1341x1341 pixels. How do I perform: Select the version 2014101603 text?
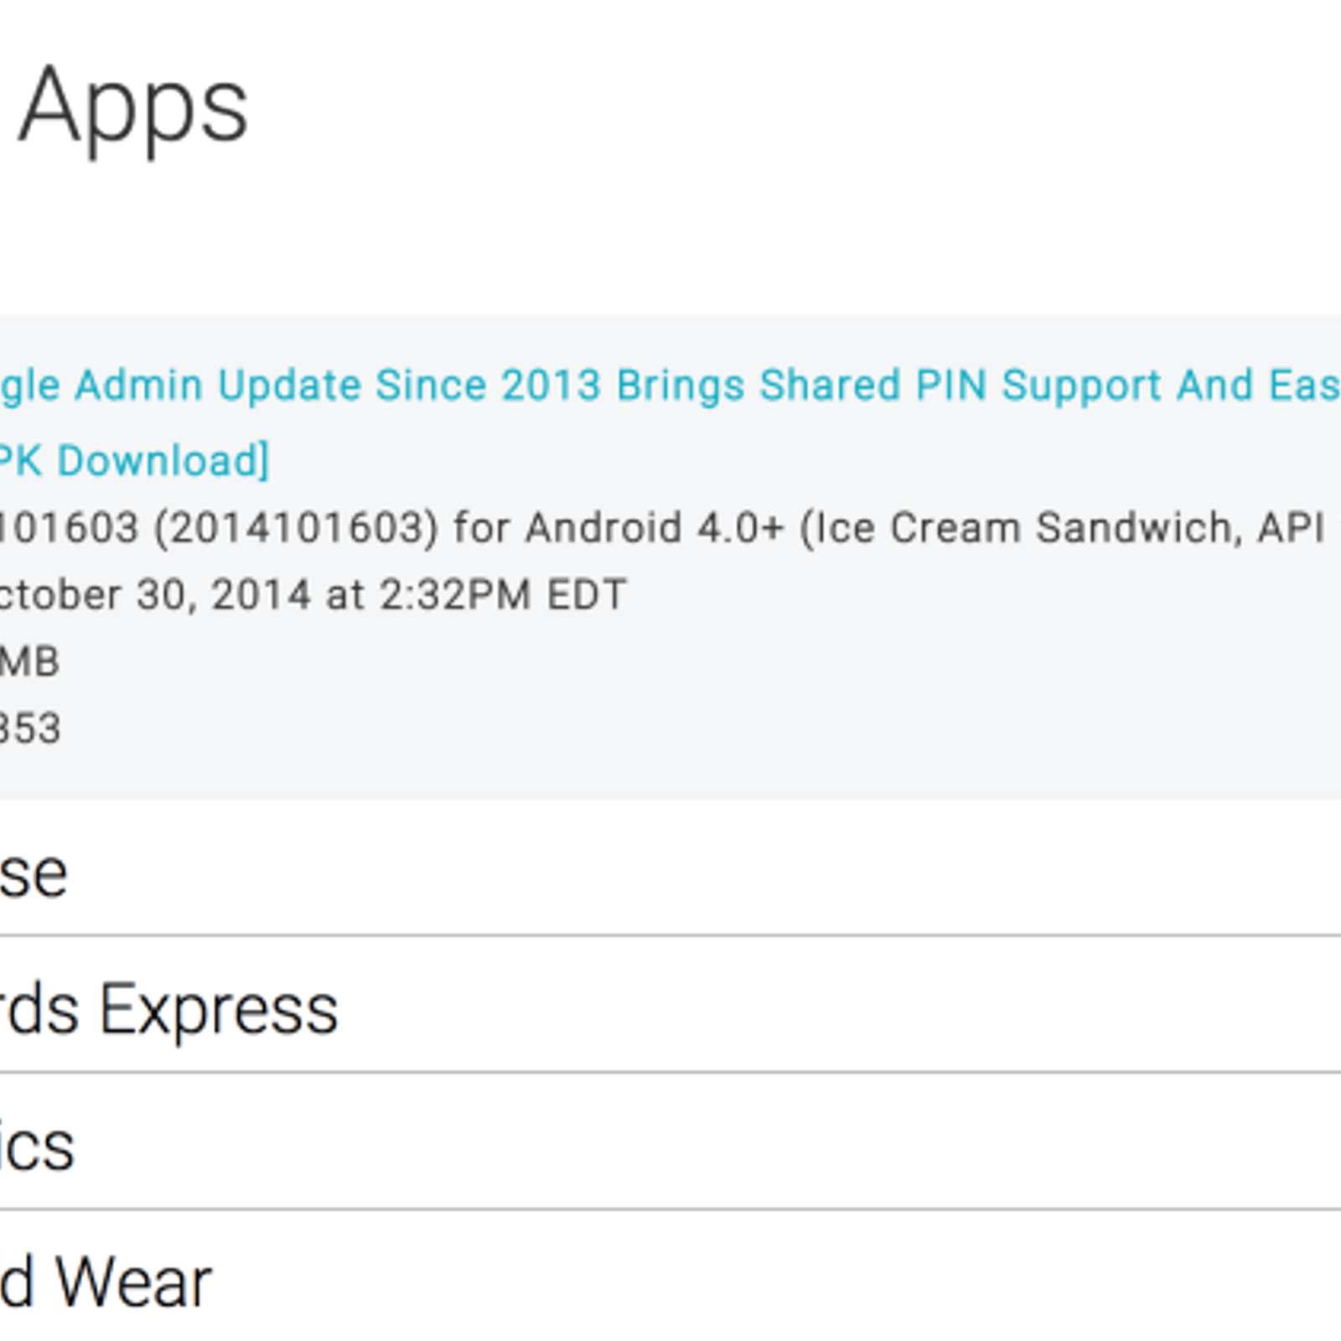point(296,528)
